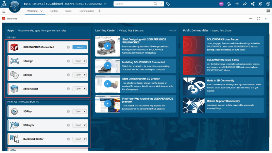
Task: Click the Search input field
Action: [133, 4]
